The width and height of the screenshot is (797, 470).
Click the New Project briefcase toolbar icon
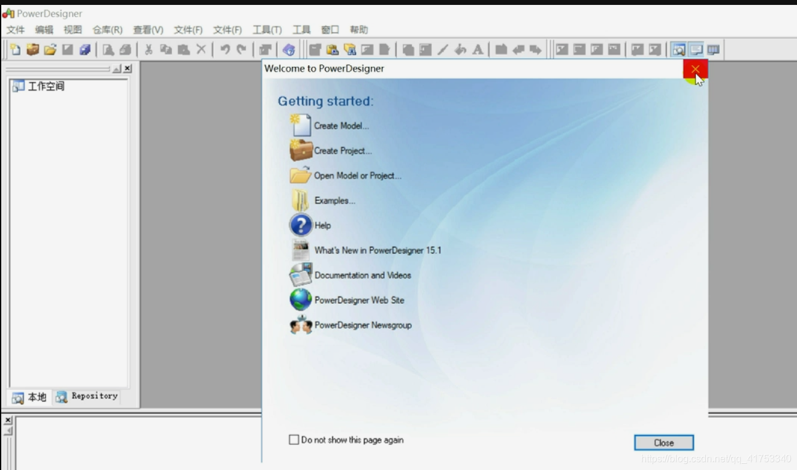[33, 50]
